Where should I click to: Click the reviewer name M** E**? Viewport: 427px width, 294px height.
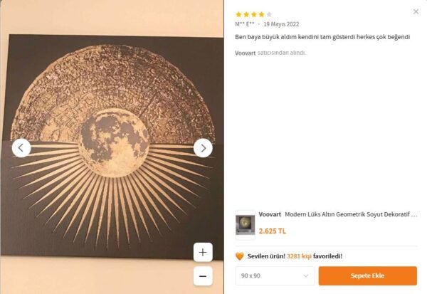[x=245, y=24]
